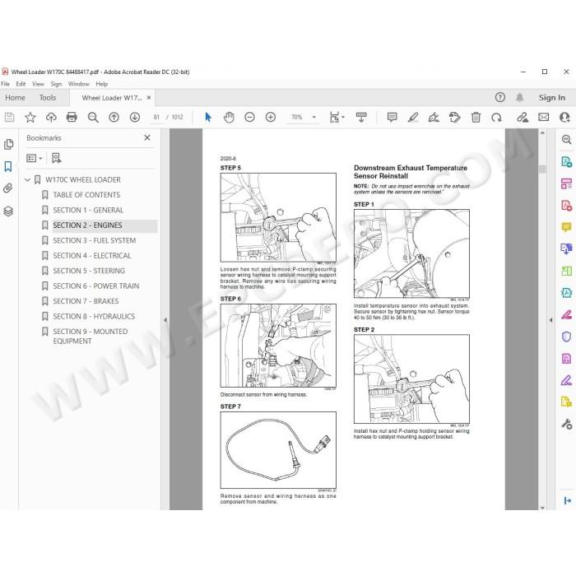Click the page number field showing 81
Viewport: 576px width, 576px height.
pos(156,117)
